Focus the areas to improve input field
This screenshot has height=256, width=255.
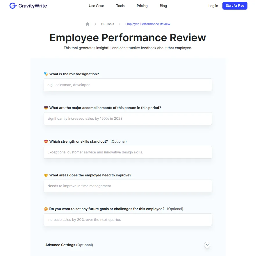click(x=128, y=186)
